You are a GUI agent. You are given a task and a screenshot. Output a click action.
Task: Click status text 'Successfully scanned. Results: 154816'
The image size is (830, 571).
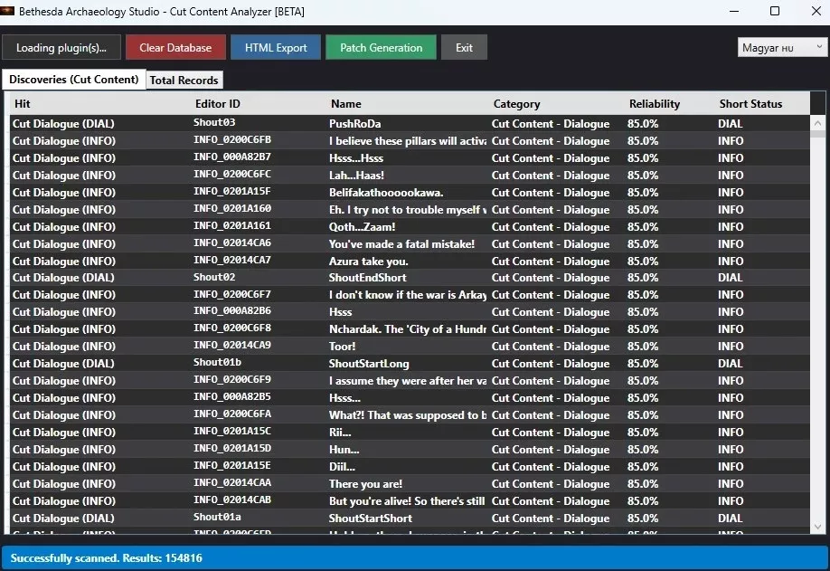(107, 558)
